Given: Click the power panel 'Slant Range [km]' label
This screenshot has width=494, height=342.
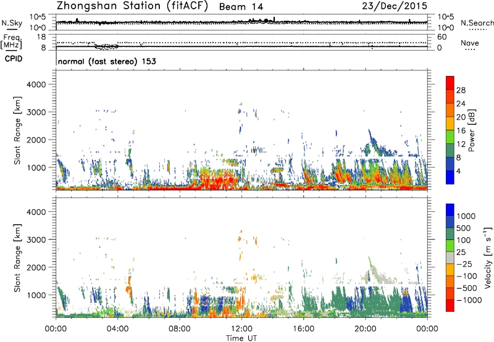Looking at the screenshot, I should point(17,130).
